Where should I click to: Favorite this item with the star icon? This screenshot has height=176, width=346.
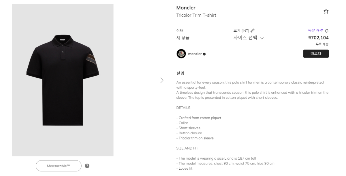coord(326,12)
